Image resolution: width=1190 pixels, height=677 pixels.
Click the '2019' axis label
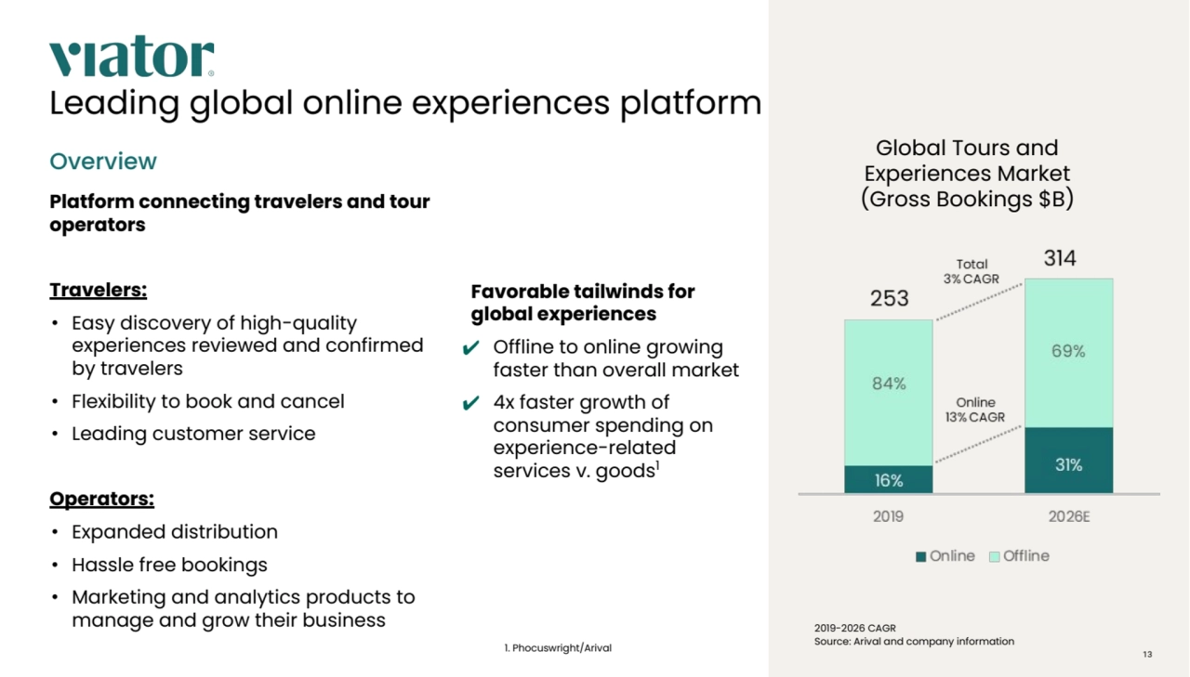click(888, 516)
